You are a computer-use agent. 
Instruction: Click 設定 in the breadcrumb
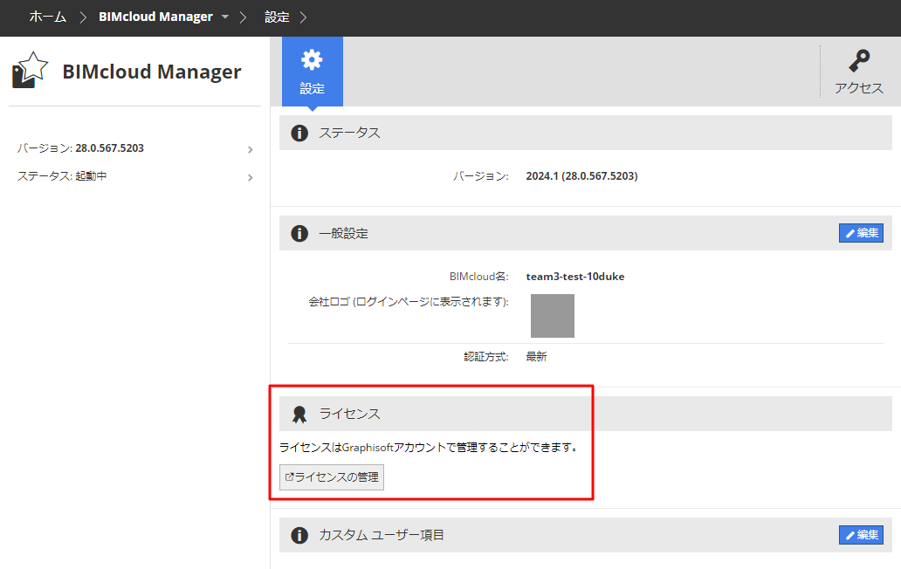point(277,17)
